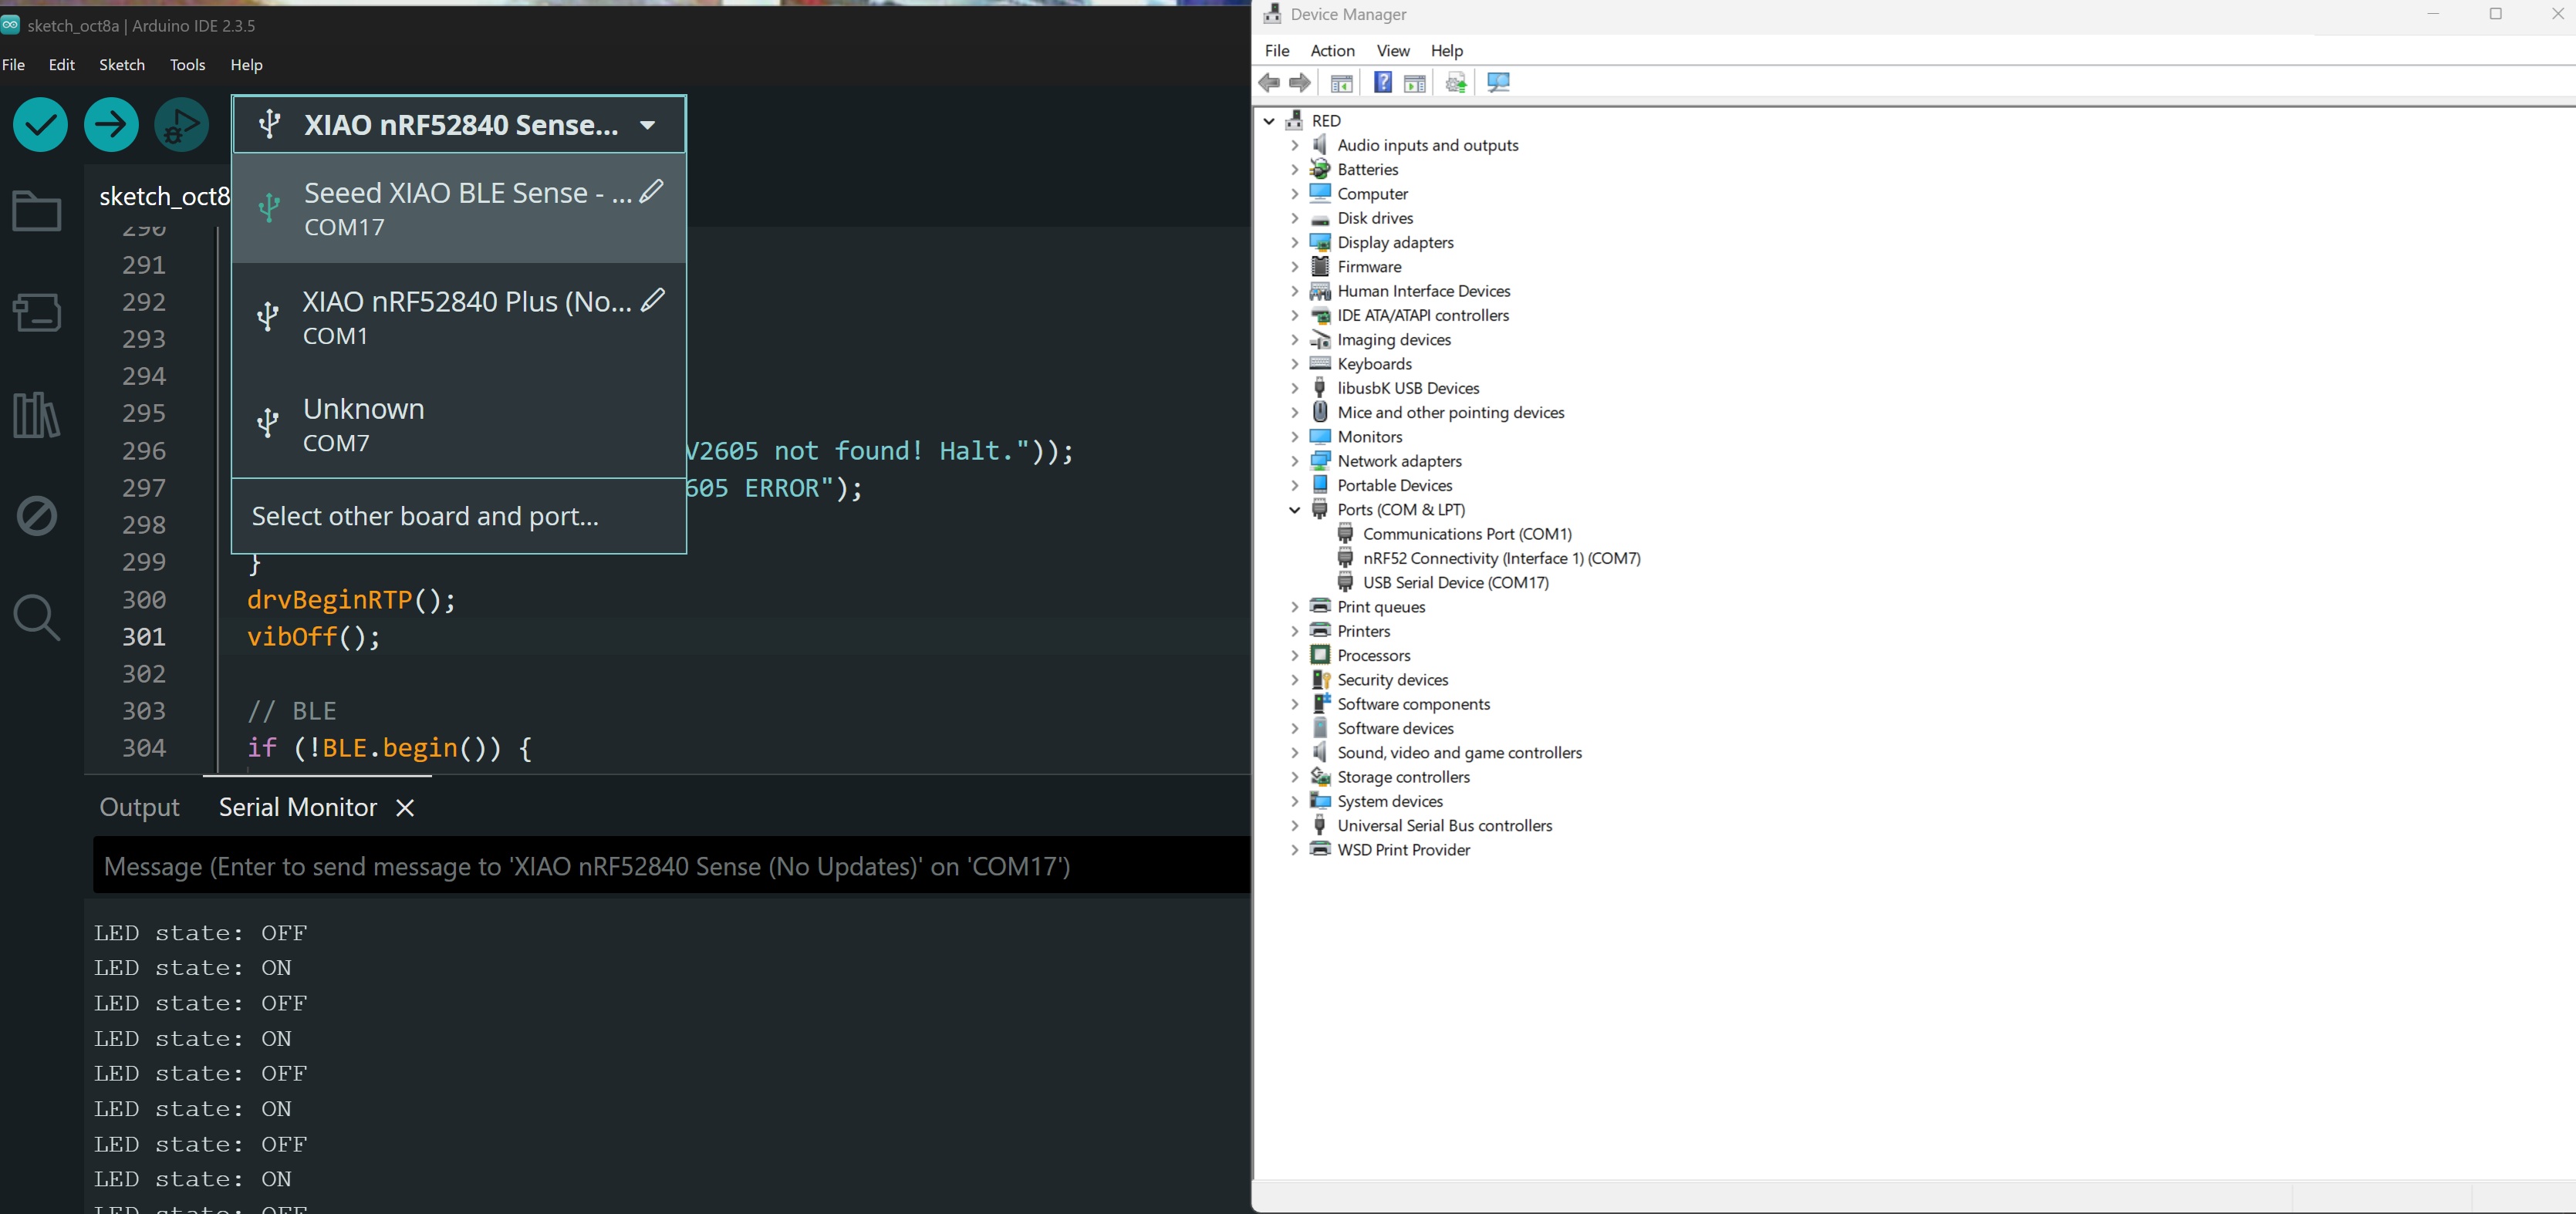This screenshot has width=2576, height=1214.
Task: Switch to the Output tab
Action: pyautogui.click(x=139, y=807)
